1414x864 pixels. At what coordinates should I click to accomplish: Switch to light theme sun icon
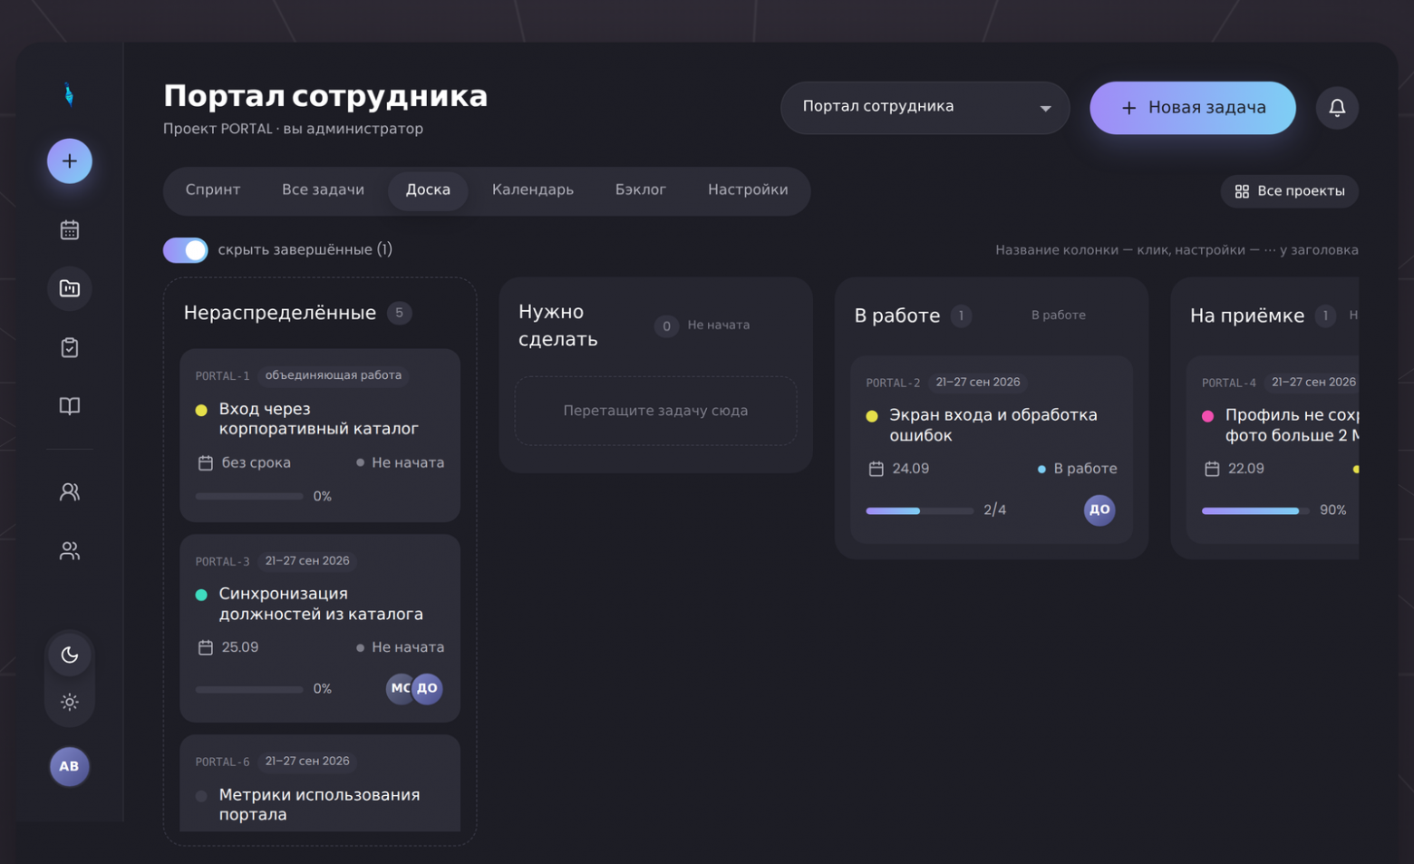coord(70,702)
